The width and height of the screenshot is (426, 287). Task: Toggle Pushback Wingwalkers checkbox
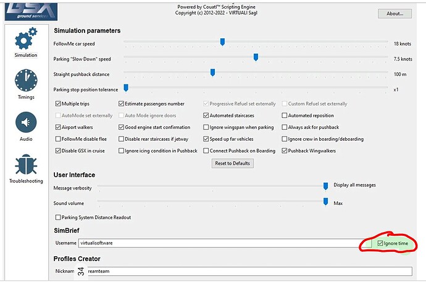[x=285, y=151]
